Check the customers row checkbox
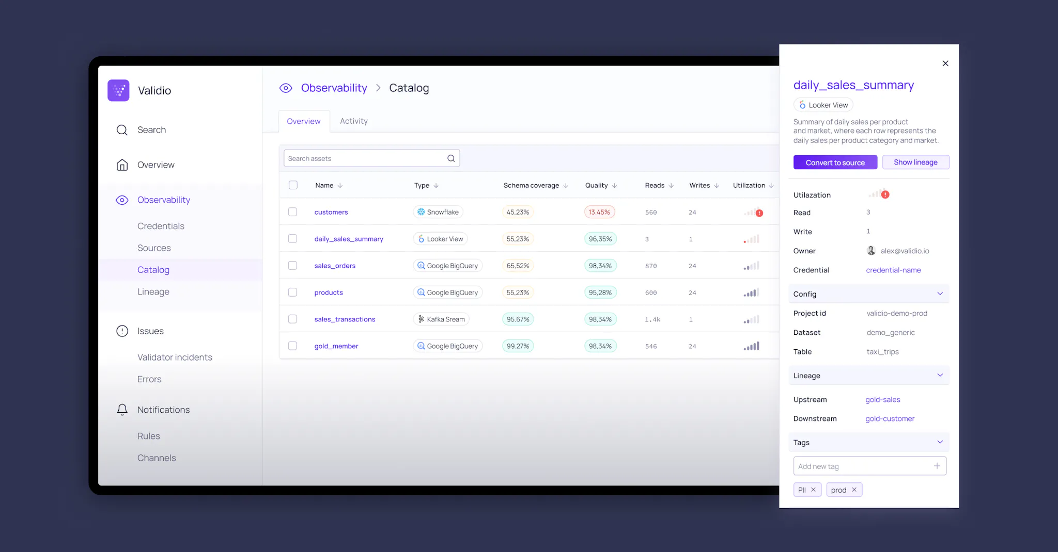The height and width of the screenshot is (552, 1058). tap(292, 212)
